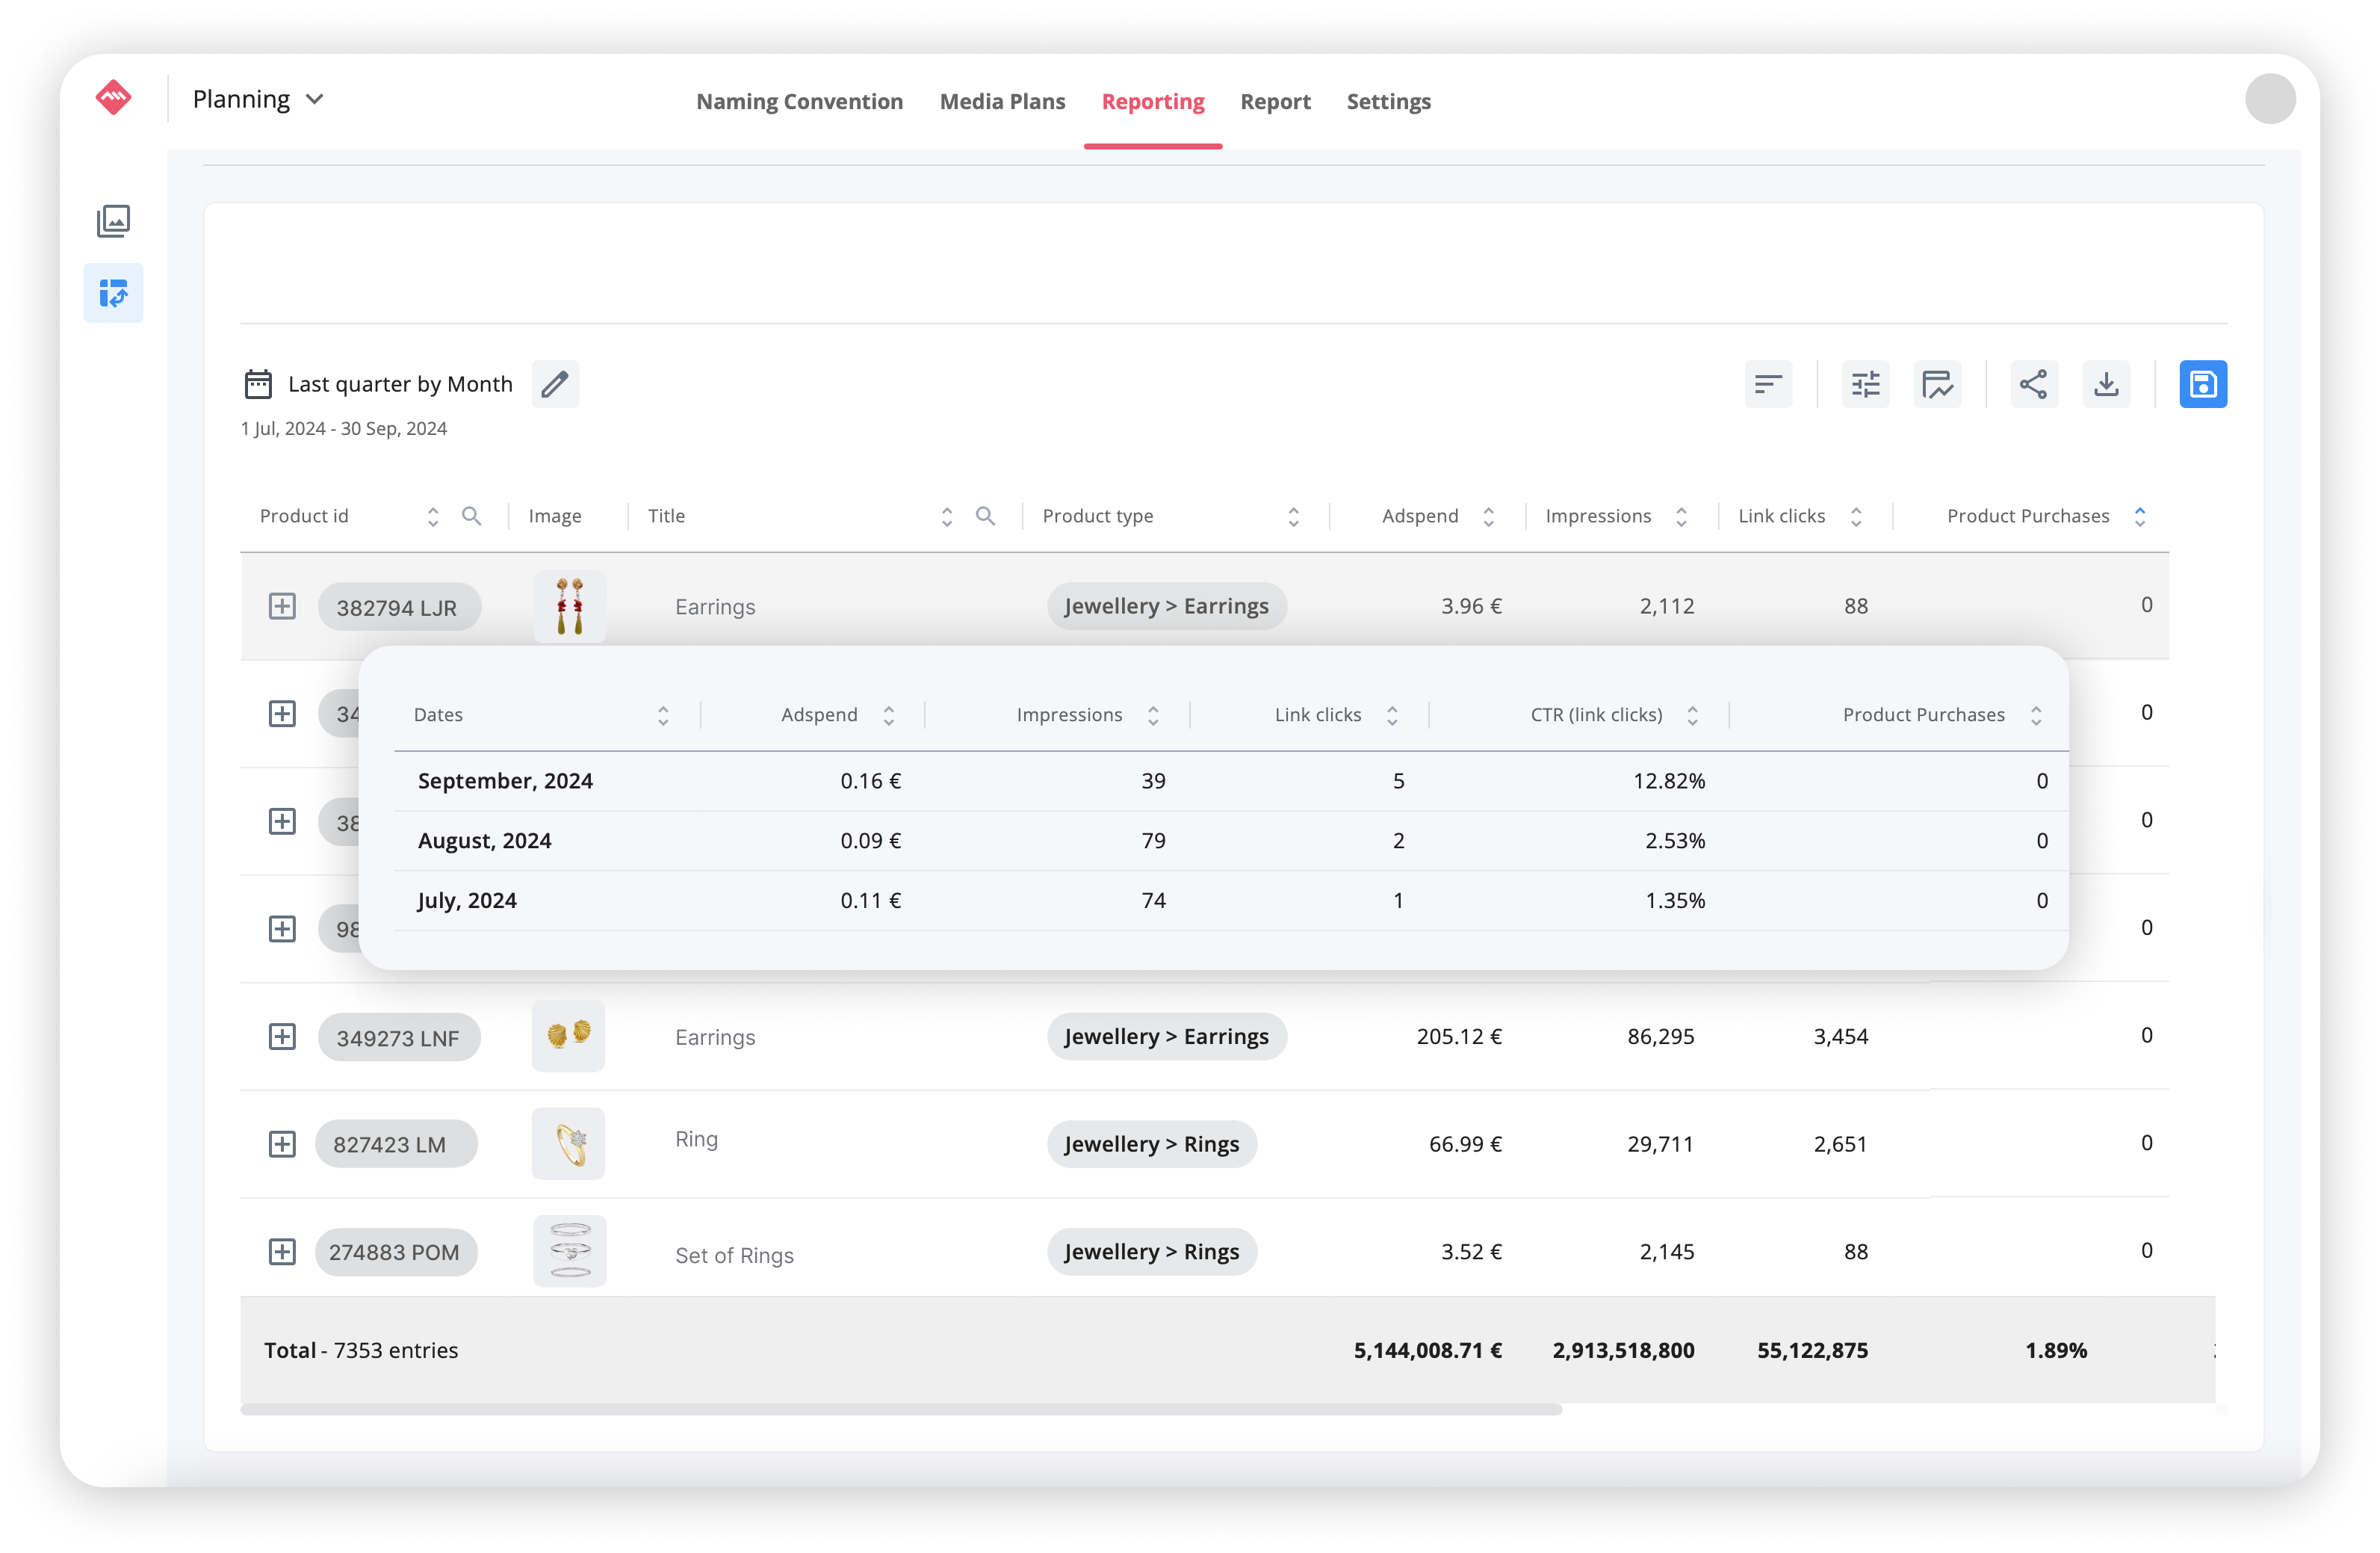Open the filter sliders settings icon
This screenshot has width=2380, height=1553.
tap(1865, 384)
